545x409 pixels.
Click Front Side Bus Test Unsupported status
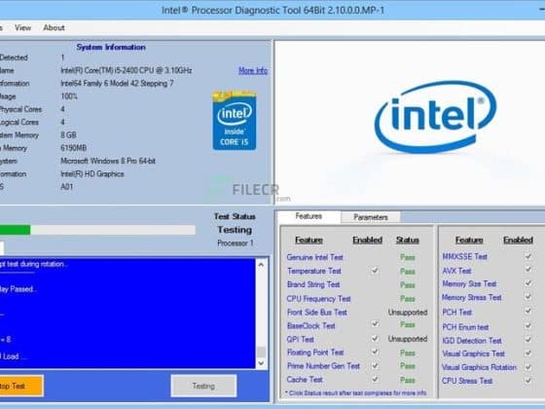pyautogui.click(x=408, y=313)
